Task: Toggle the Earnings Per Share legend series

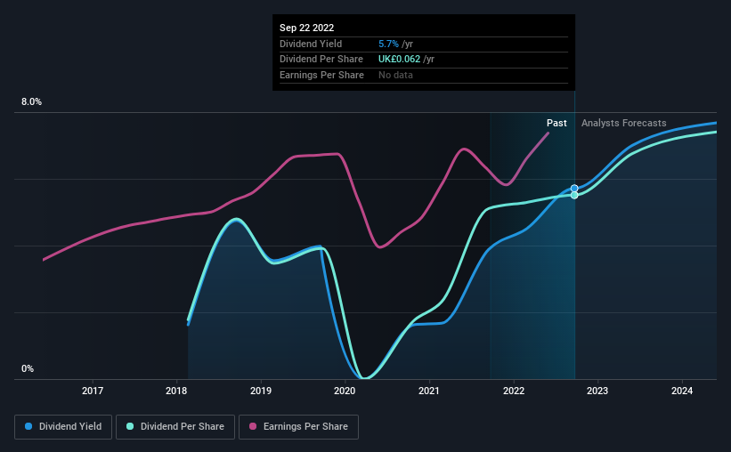Action: point(298,427)
